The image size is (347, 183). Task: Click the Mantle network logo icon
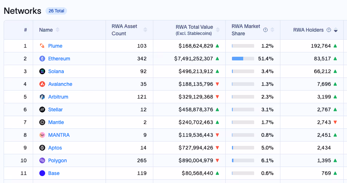(42, 122)
